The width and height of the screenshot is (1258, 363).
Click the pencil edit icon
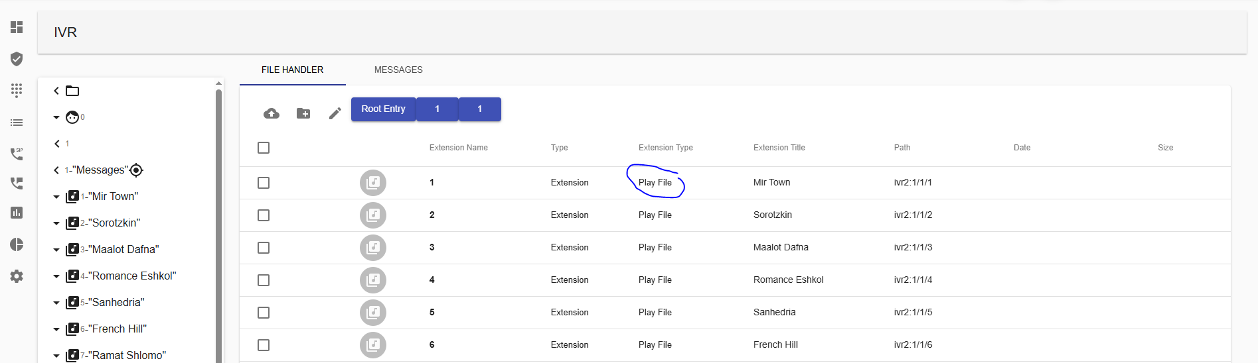[335, 113]
